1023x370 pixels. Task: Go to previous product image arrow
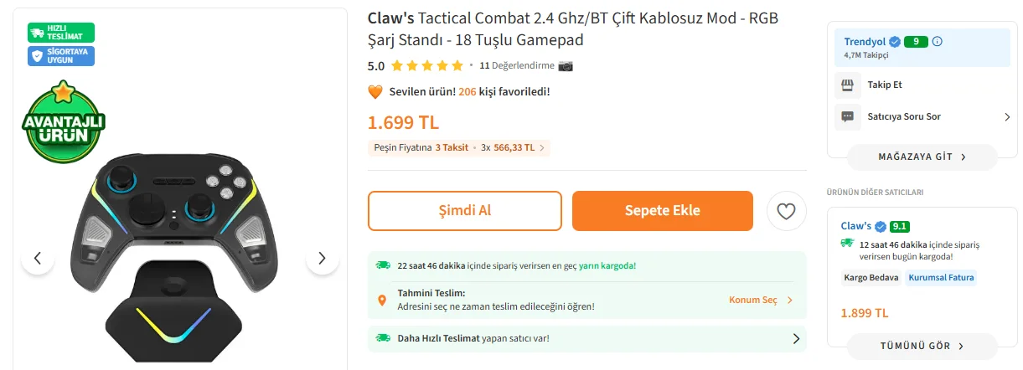(x=38, y=258)
